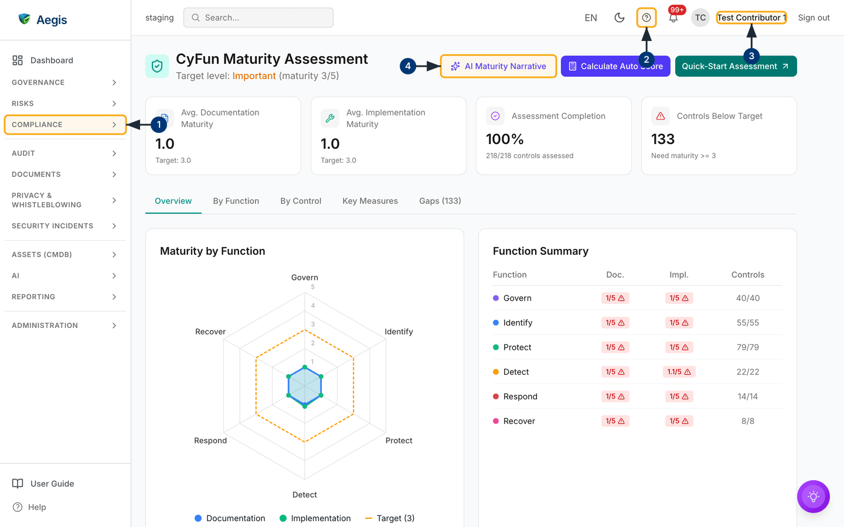Click the AI Maturity Narrative button
This screenshot has width=844, height=527.
click(498, 66)
